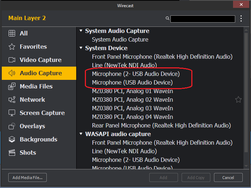Click the source list scrollbar thumb
Image resolution: width=251 pixels, height=188 pixels.
[246, 92]
